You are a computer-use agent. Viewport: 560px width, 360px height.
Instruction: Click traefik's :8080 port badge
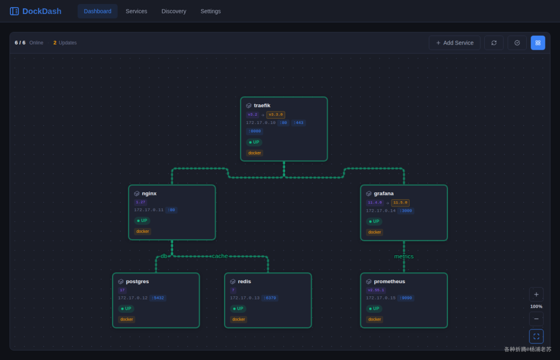255,131
